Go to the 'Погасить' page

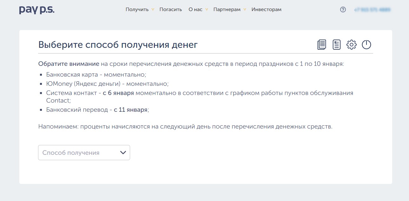[x=171, y=9]
